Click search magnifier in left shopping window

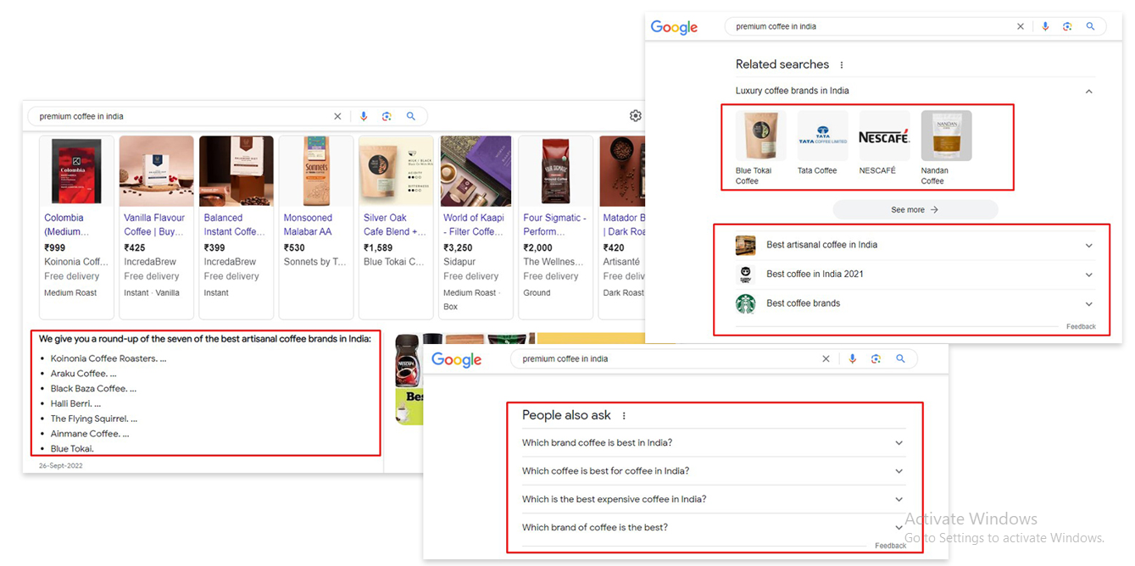tap(410, 116)
